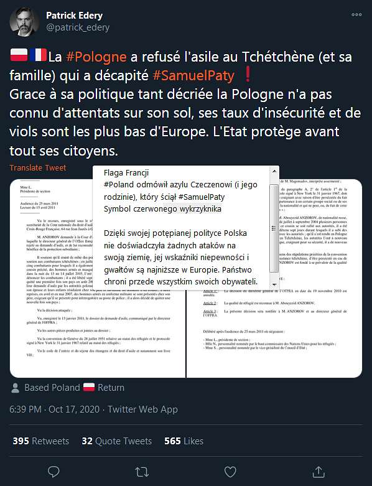View the 395 Retweets list
The image size is (372, 486).
[x=41, y=441]
